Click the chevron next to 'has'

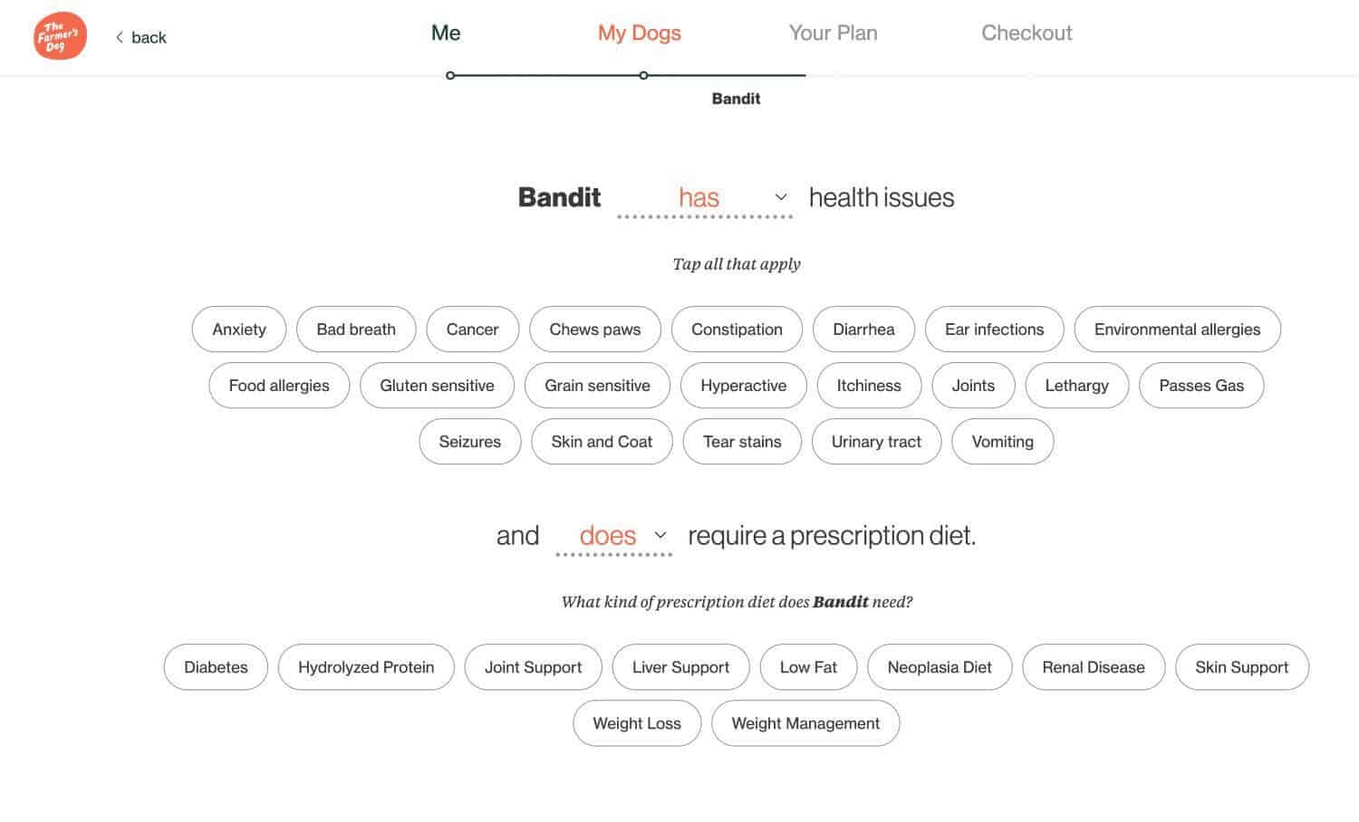point(781,196)
